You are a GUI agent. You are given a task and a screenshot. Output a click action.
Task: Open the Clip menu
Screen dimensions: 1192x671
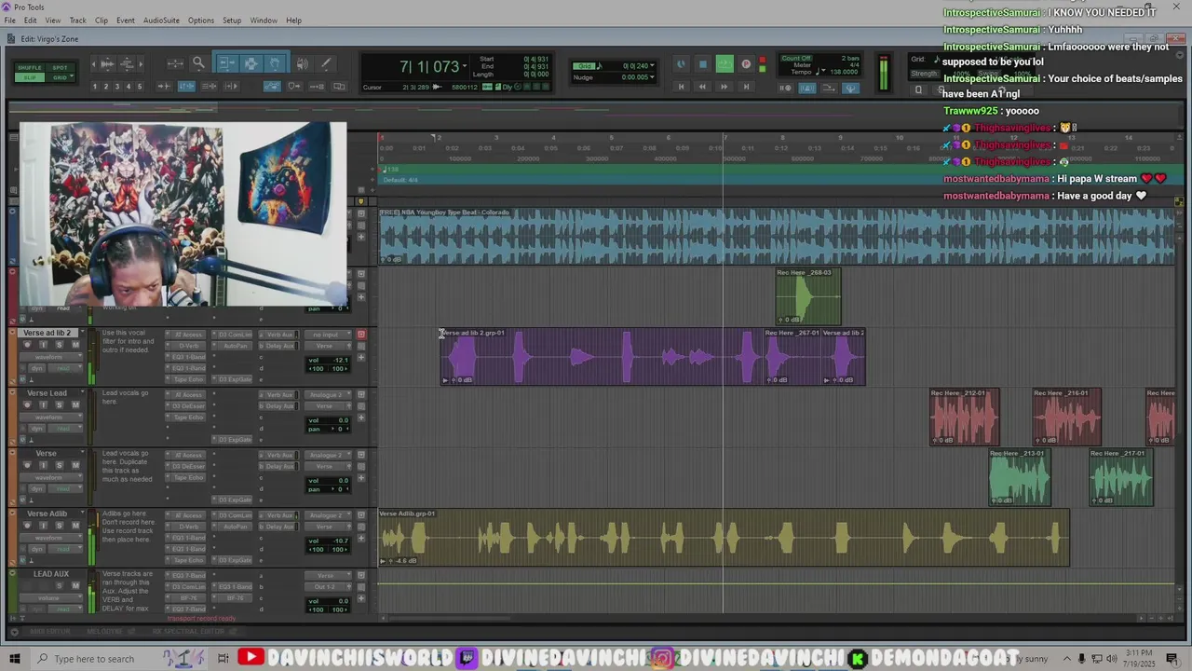coord(102,21)
